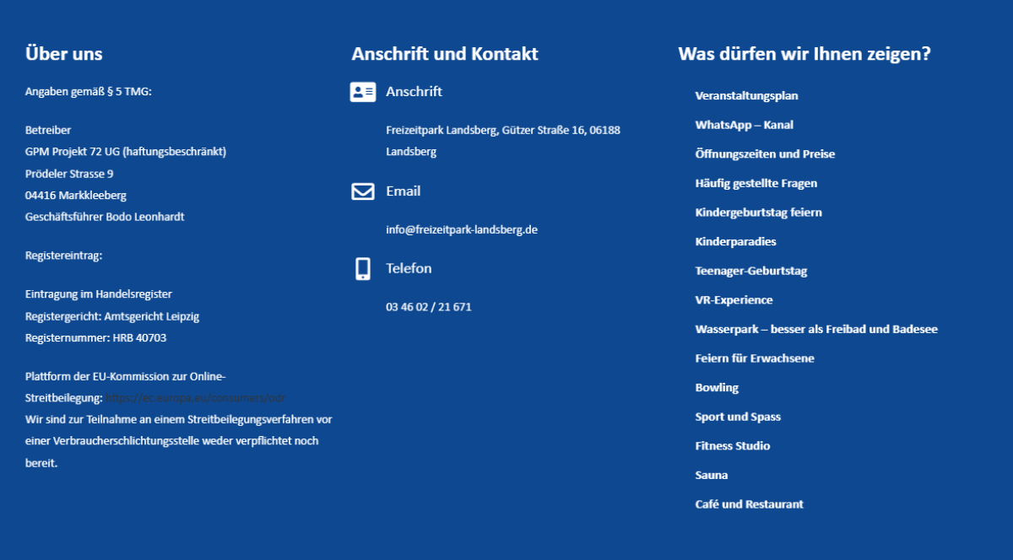Open the WhatsApp – Kanal link
The height and width of the screenshot is (560, 1013).
(x=744, y=125)
